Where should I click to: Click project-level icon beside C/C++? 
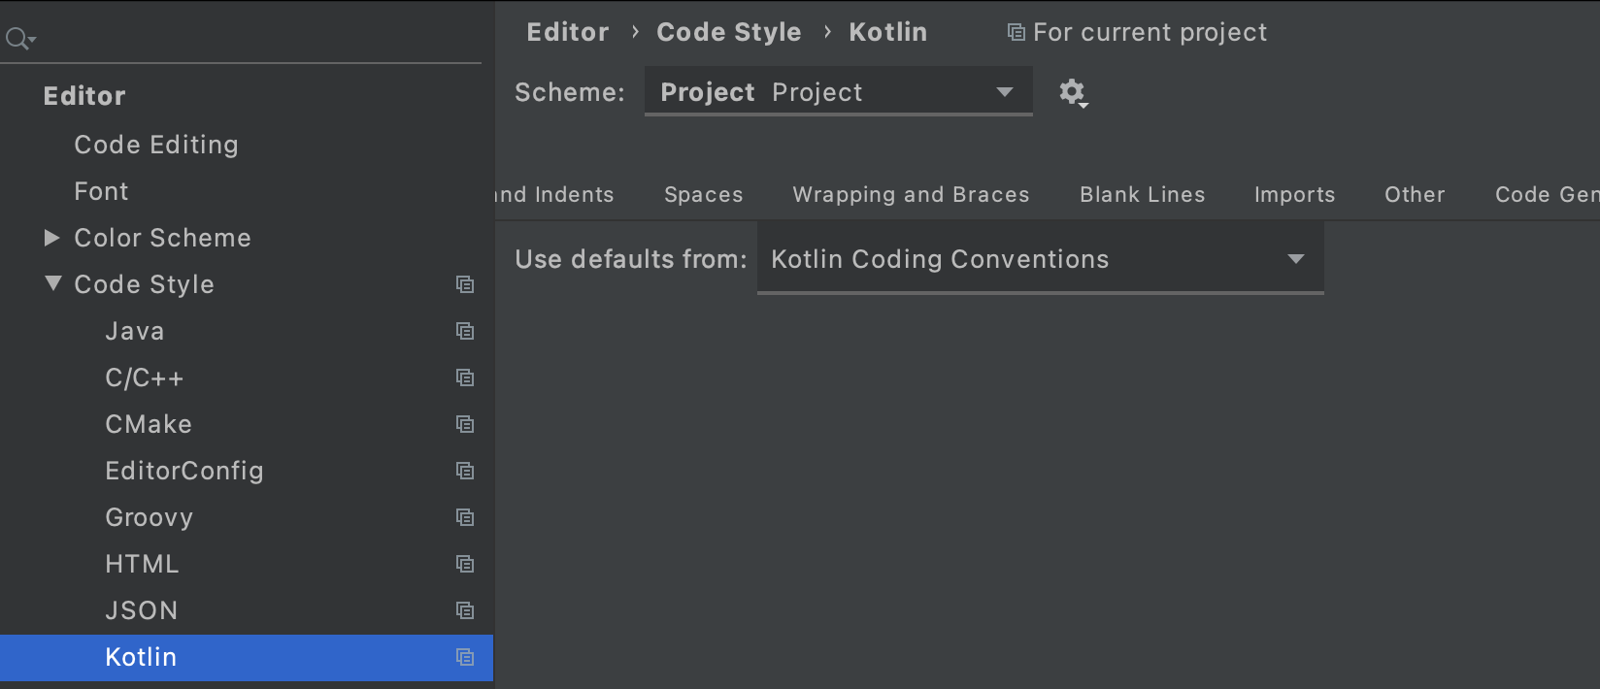[465, 377]
